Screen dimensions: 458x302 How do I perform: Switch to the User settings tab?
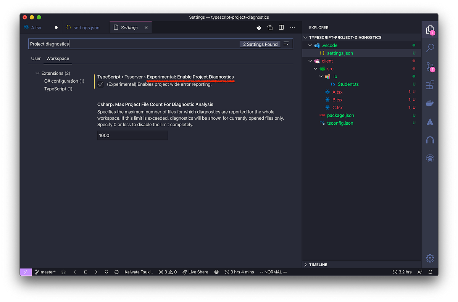[x=36, y=58]
